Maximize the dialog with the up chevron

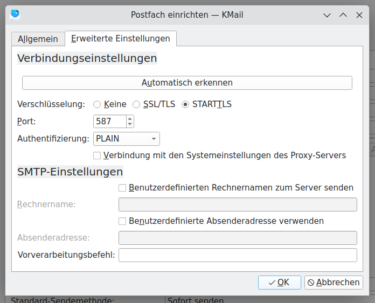[x=343, y=15]
